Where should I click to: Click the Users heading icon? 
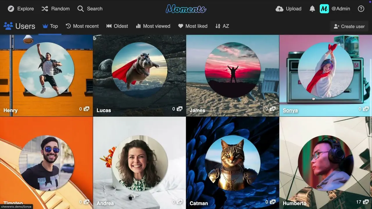pyautogui.click(x=8, y=26)
